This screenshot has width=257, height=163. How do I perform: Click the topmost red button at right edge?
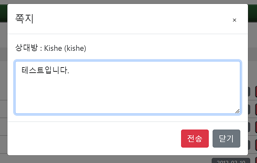click(x=256, y=92)
